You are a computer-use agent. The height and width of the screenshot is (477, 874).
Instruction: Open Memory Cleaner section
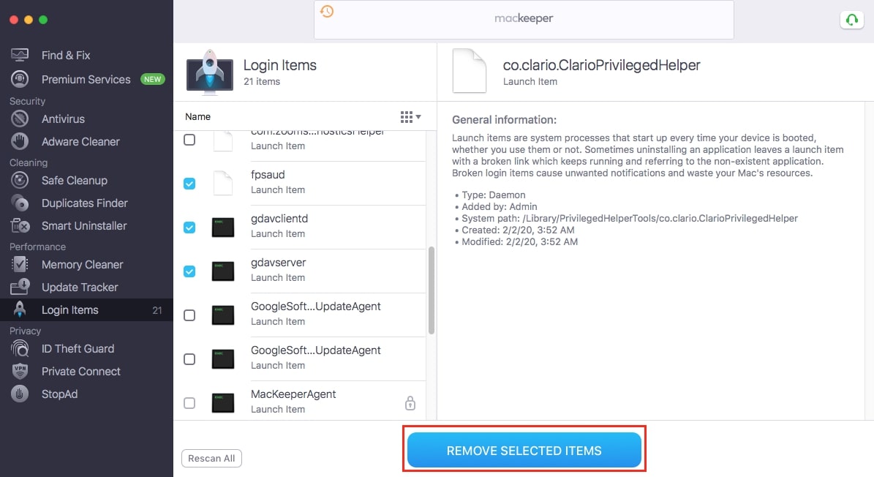[x=83, y=264]
